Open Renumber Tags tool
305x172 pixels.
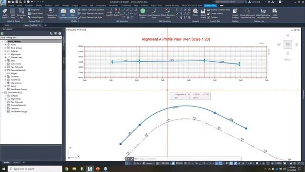click(21, 13)
